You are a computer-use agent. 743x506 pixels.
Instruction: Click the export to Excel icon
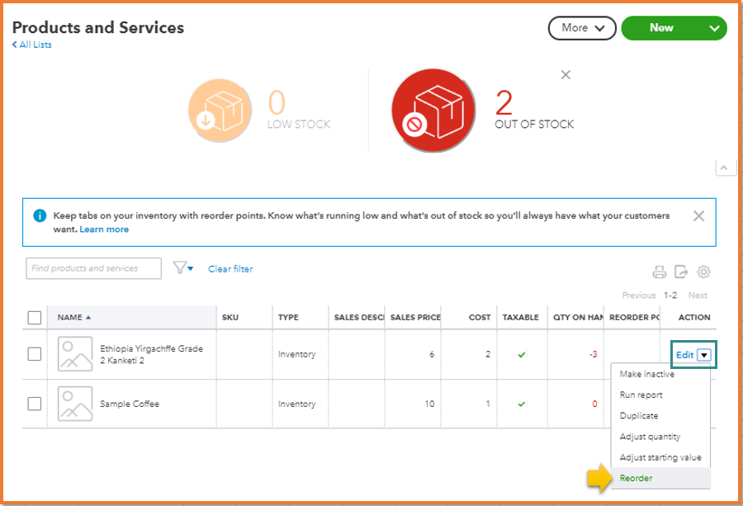(681, 272)
